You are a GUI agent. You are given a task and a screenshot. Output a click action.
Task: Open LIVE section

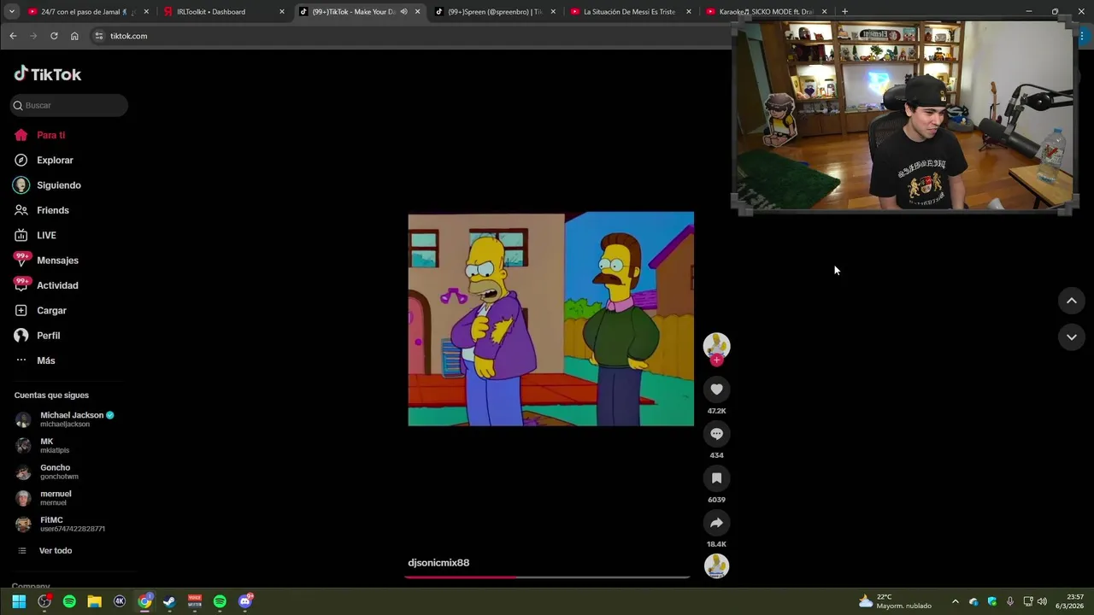(x=36, y=235)
